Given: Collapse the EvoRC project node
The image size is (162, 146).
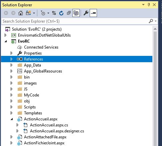Looking at the screenshot, I should pos(6,41).
